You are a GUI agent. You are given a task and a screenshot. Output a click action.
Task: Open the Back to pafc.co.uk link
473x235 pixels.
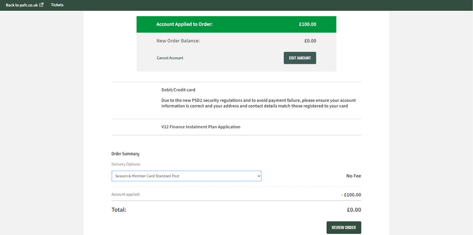click(x=22, y=5)
